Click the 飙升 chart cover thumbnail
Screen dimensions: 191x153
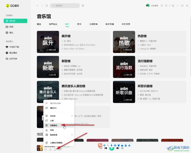(x=48, y=42)
